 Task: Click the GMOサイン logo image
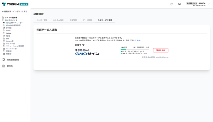pyautogui.click(x=87, y=52)
